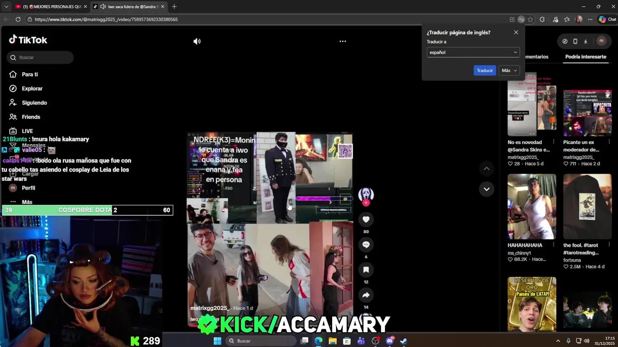This screenshot has width=618, height=347.
Task: Focus the TikTok Buscar search field
Action: tap(41, 57)
